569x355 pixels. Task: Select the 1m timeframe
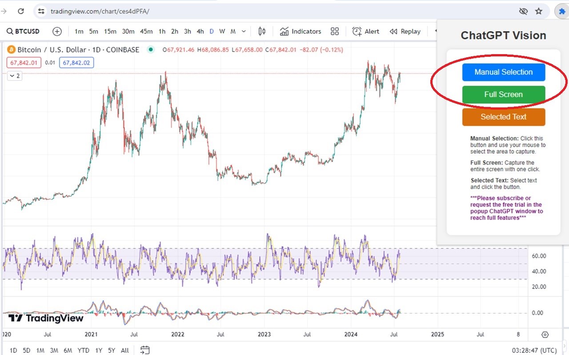click(79, 32)
